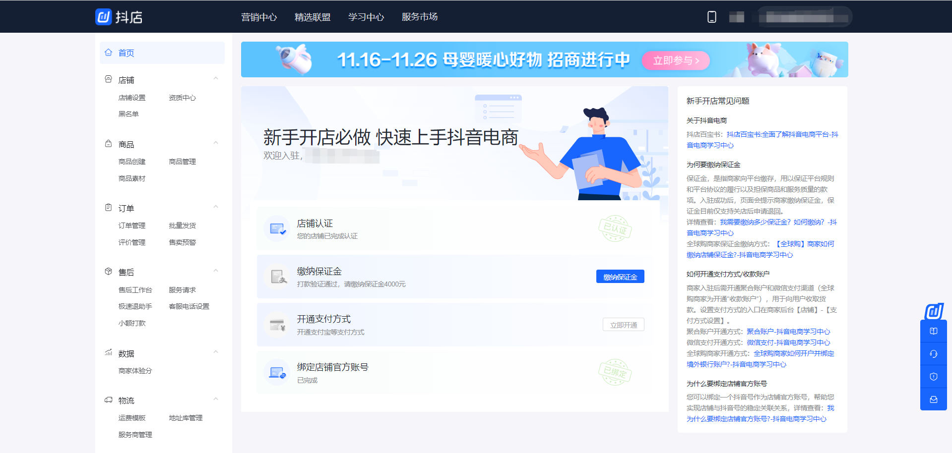The image size is (952, 453).
Task: Open 售后工作台 in sidebar
Action: click(x=135, y=290)
